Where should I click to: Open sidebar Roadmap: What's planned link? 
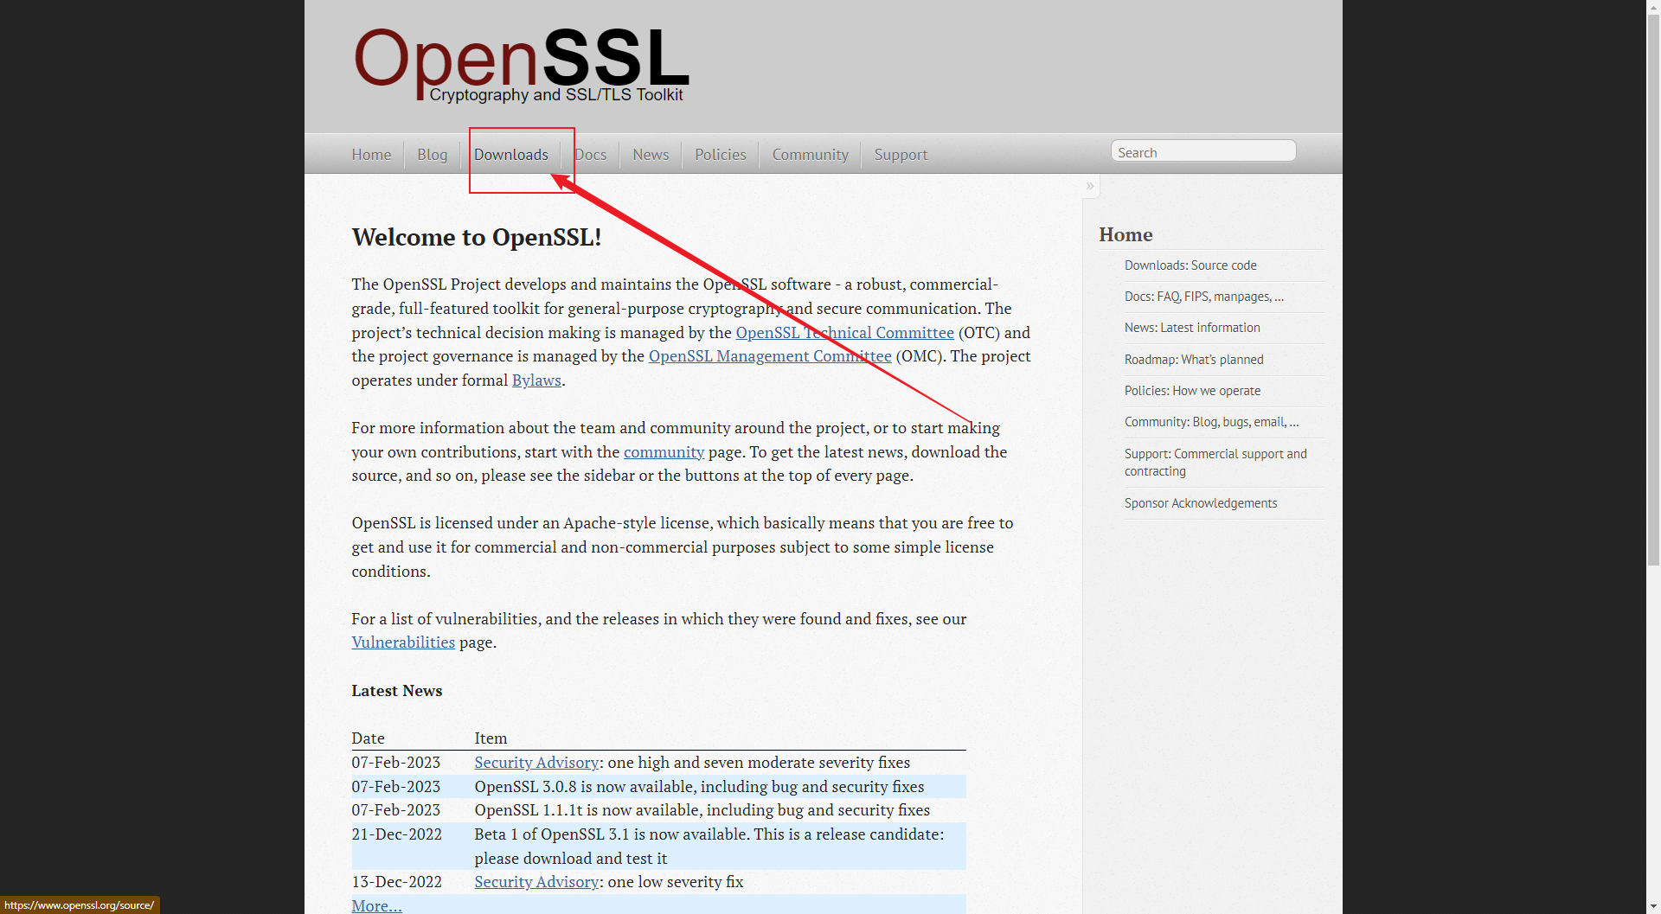tap(1194, 360)
